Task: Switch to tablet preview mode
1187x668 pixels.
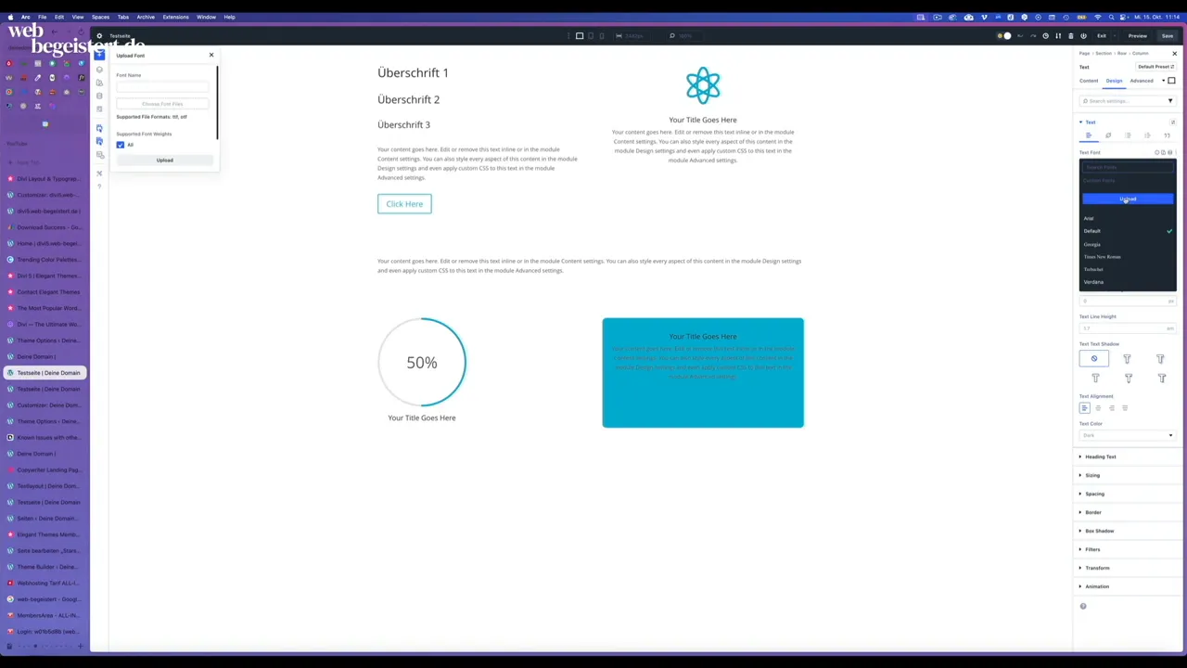Action: pyautogui.click(x=591, y=35)
